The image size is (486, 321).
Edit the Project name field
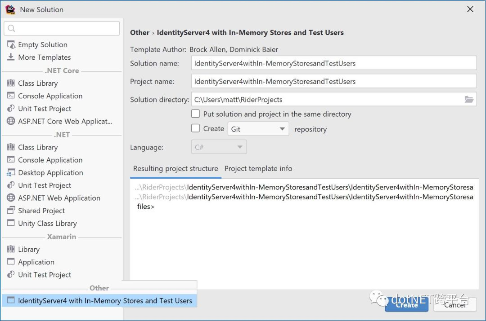334,81
